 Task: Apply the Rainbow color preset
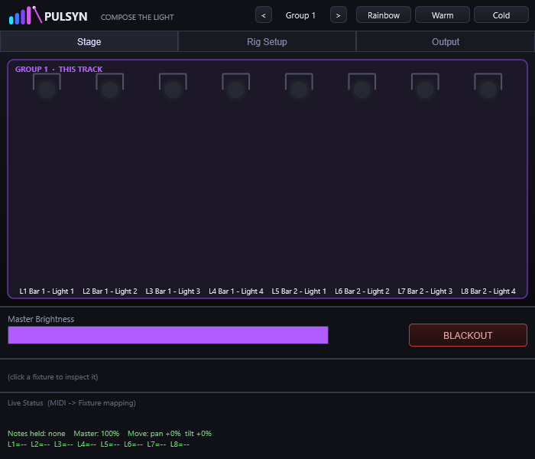pos(384,15)
